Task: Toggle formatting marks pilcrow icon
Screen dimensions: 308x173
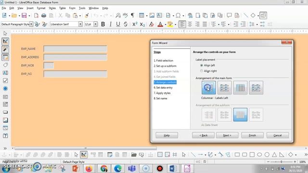Action: click(x=133, y=15)
